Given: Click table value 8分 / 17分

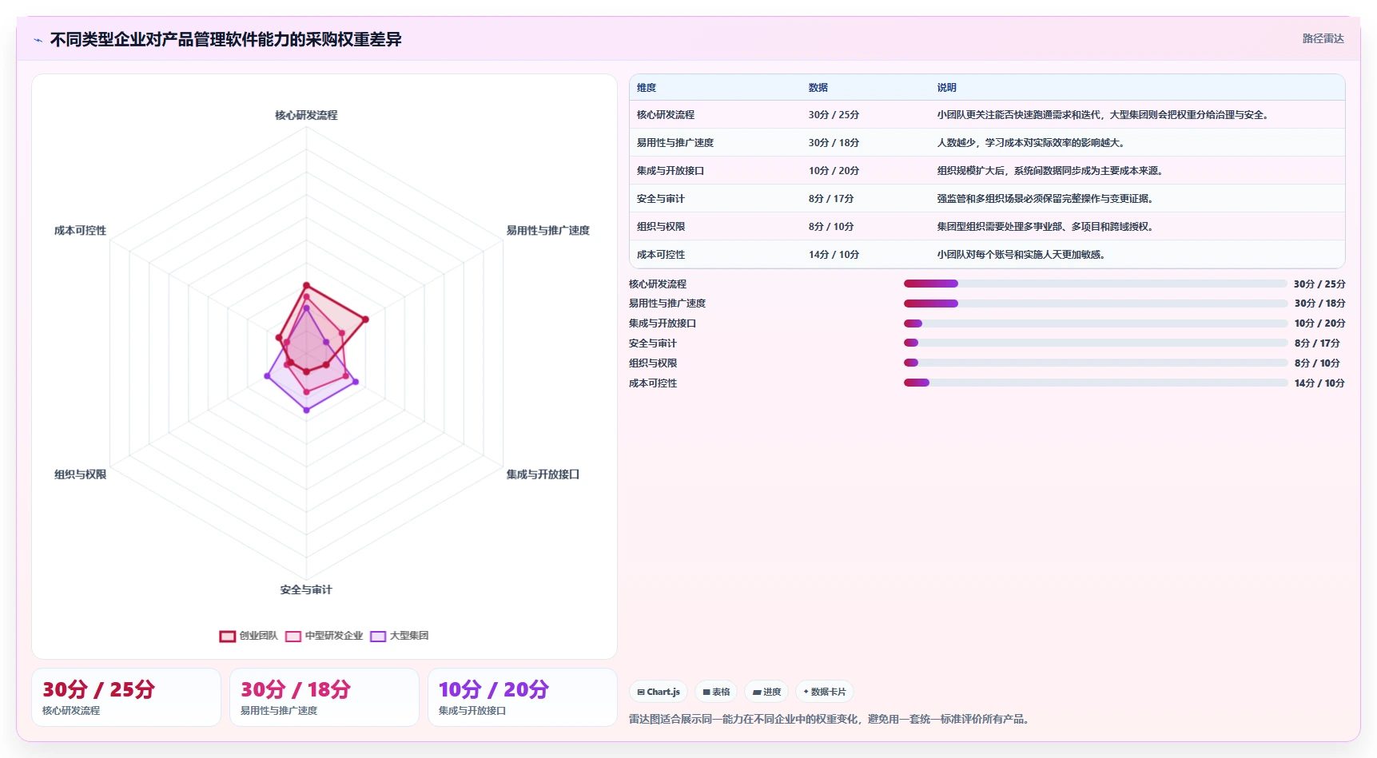Looking at the screenshot, I should pyautogui.click(x=831, y=199).
